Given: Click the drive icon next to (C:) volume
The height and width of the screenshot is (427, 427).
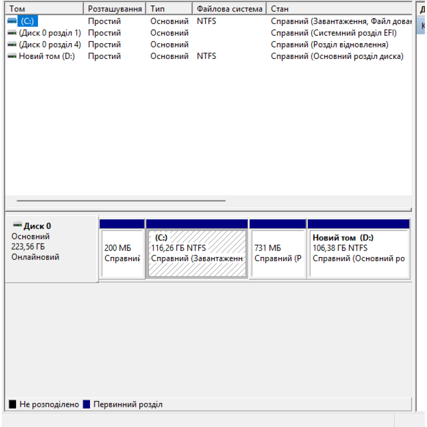Looking at the screenshot, I should pos(12,21).
